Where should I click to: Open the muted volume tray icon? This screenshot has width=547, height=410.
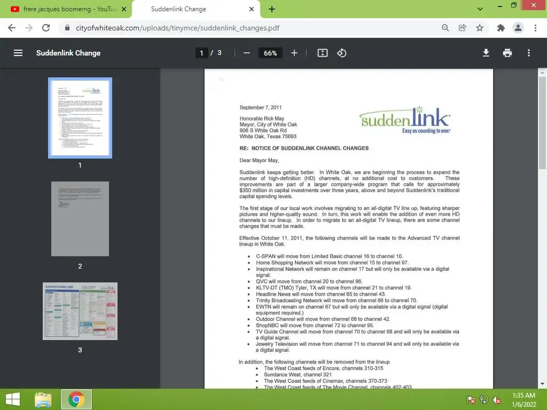(x=496, y=400)
